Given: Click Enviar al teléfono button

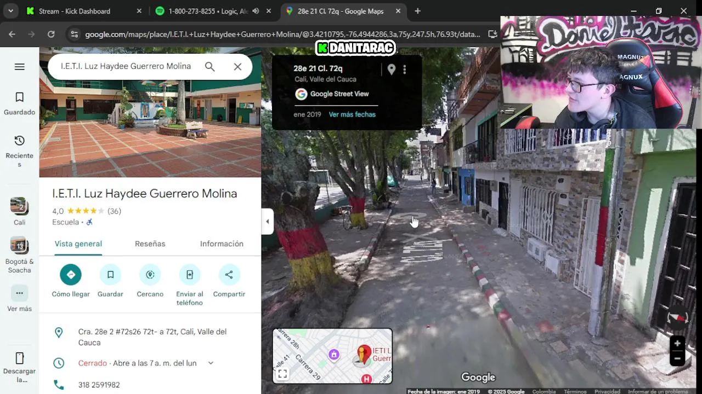Looking at the screenshot, I should point(190,275).
